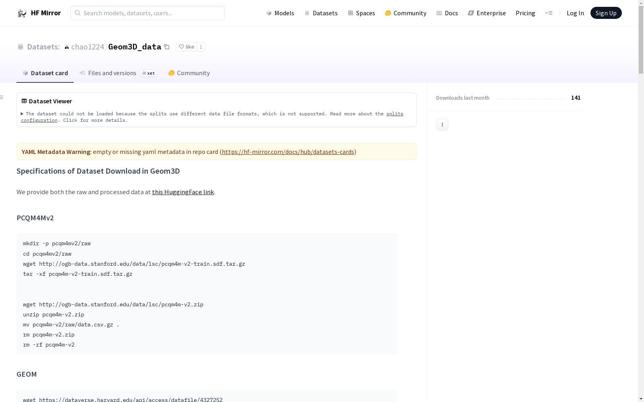Click the copy dataset name icon
The image size is (644, 402).
[x=167, y=47]
